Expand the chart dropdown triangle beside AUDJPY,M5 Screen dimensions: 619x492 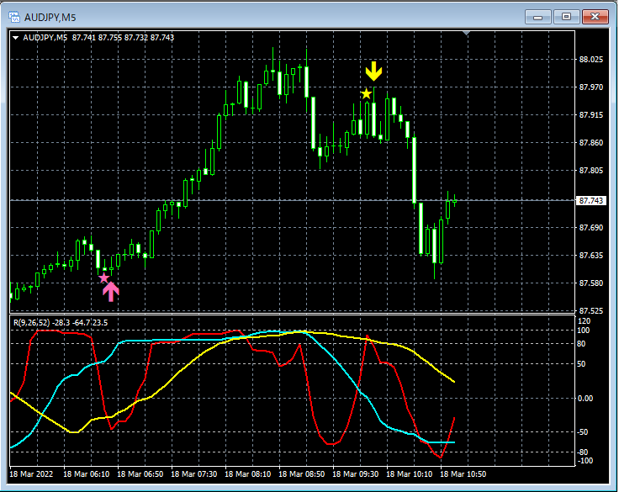[16, 38]
